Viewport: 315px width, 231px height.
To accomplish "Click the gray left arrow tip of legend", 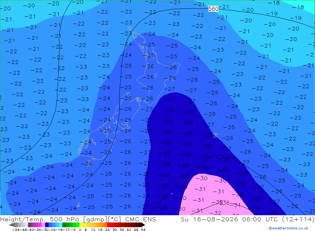I will [11, 225].
